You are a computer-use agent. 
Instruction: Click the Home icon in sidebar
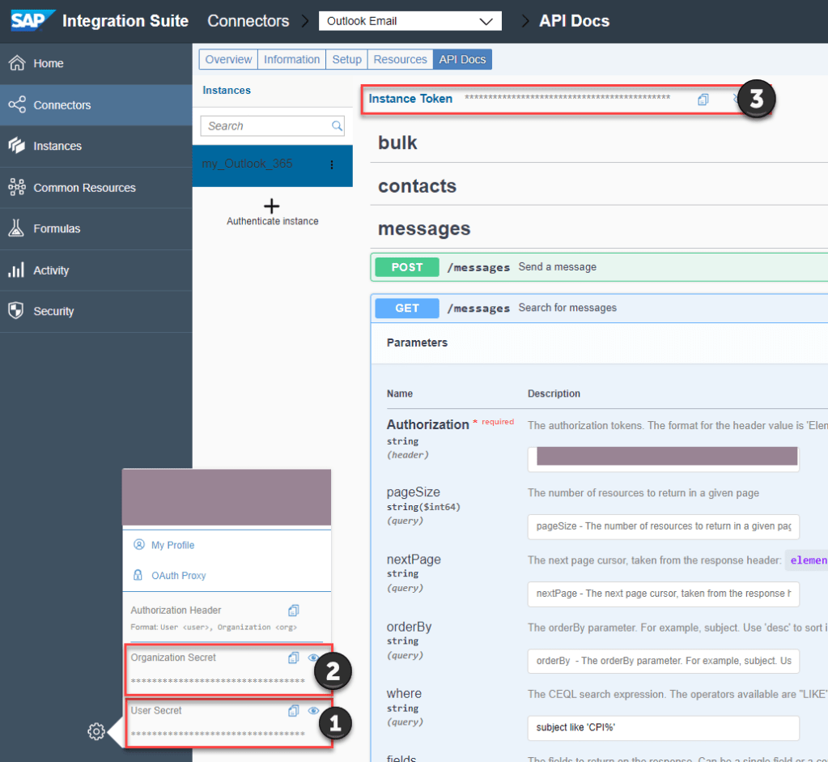(x=16, y=63)
